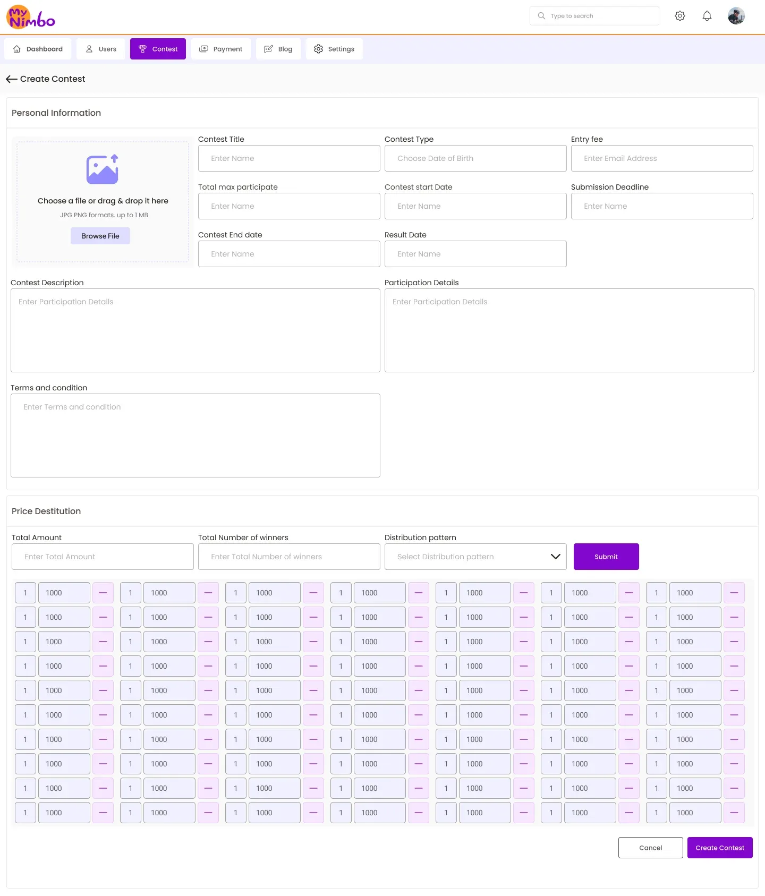The width and height of the screenshot is (765, 896).
Task: Remove second row, seventh column prize entry
Action: point(734,617)
